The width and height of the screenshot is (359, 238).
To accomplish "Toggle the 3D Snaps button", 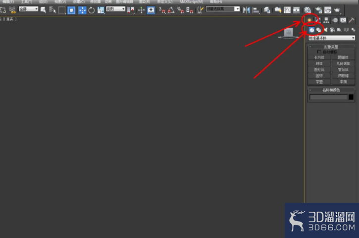I will [162, 10].
